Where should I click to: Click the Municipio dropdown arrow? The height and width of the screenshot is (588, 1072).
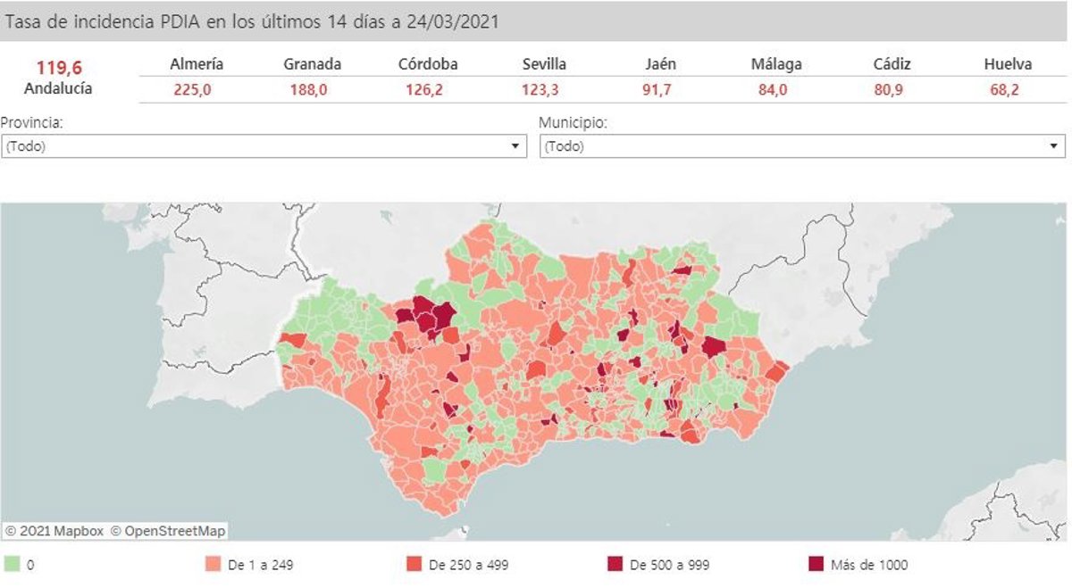pyautogui.click(x=1054, y=146)
